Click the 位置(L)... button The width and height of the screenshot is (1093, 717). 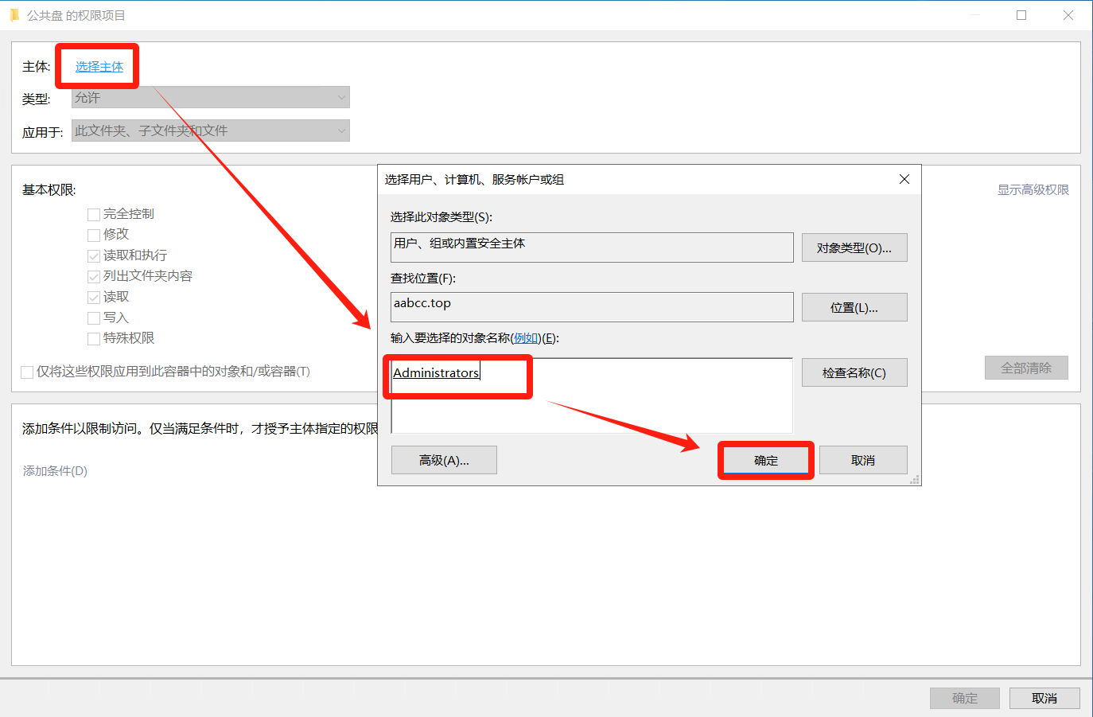(854, 307)
